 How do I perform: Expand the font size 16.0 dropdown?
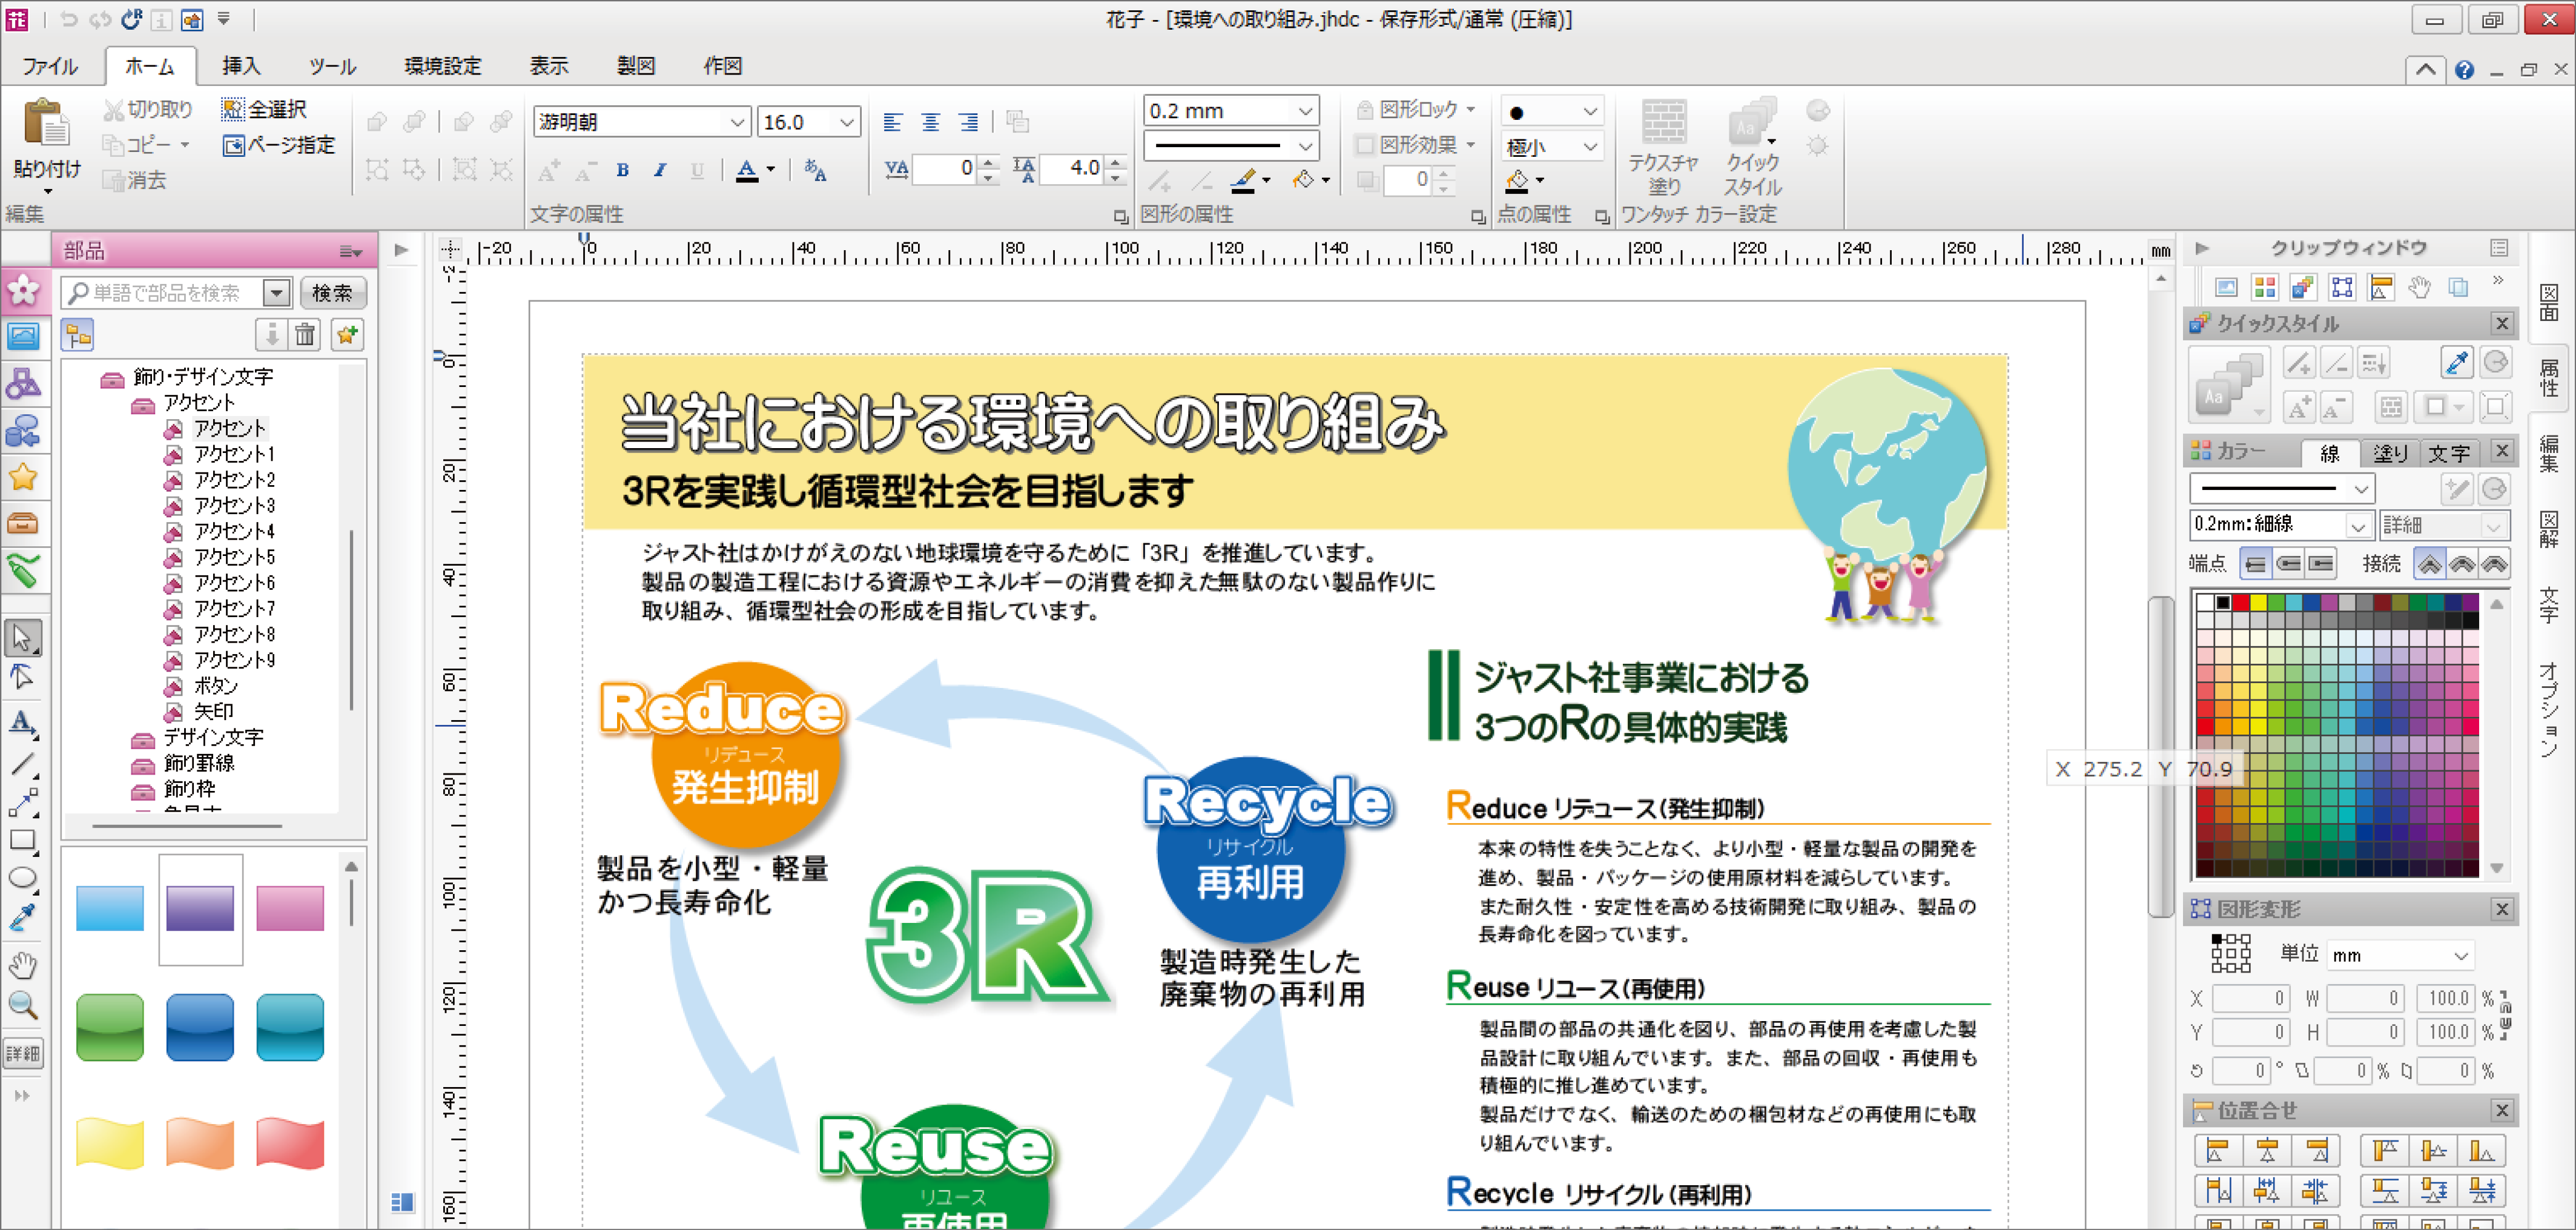tap(846, 122)
